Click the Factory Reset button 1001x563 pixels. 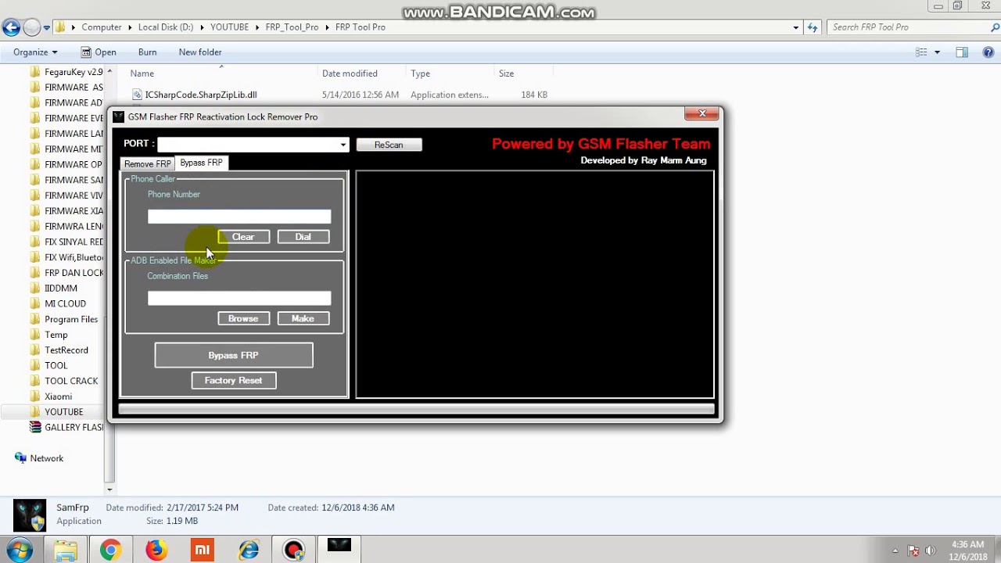(234, 380)
